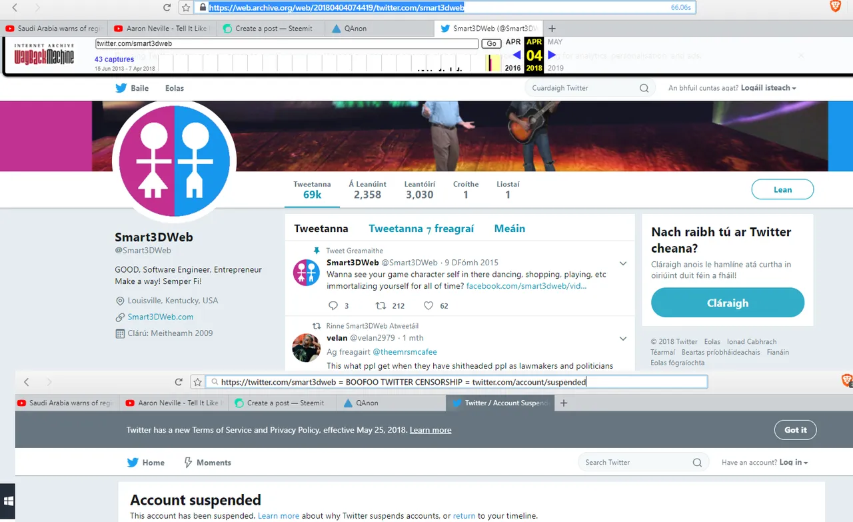The image size is (853, 522).
Task: Switch to Create a post Steemit tab in top browser
Action: pyautogui.click(x=271, y=29)
